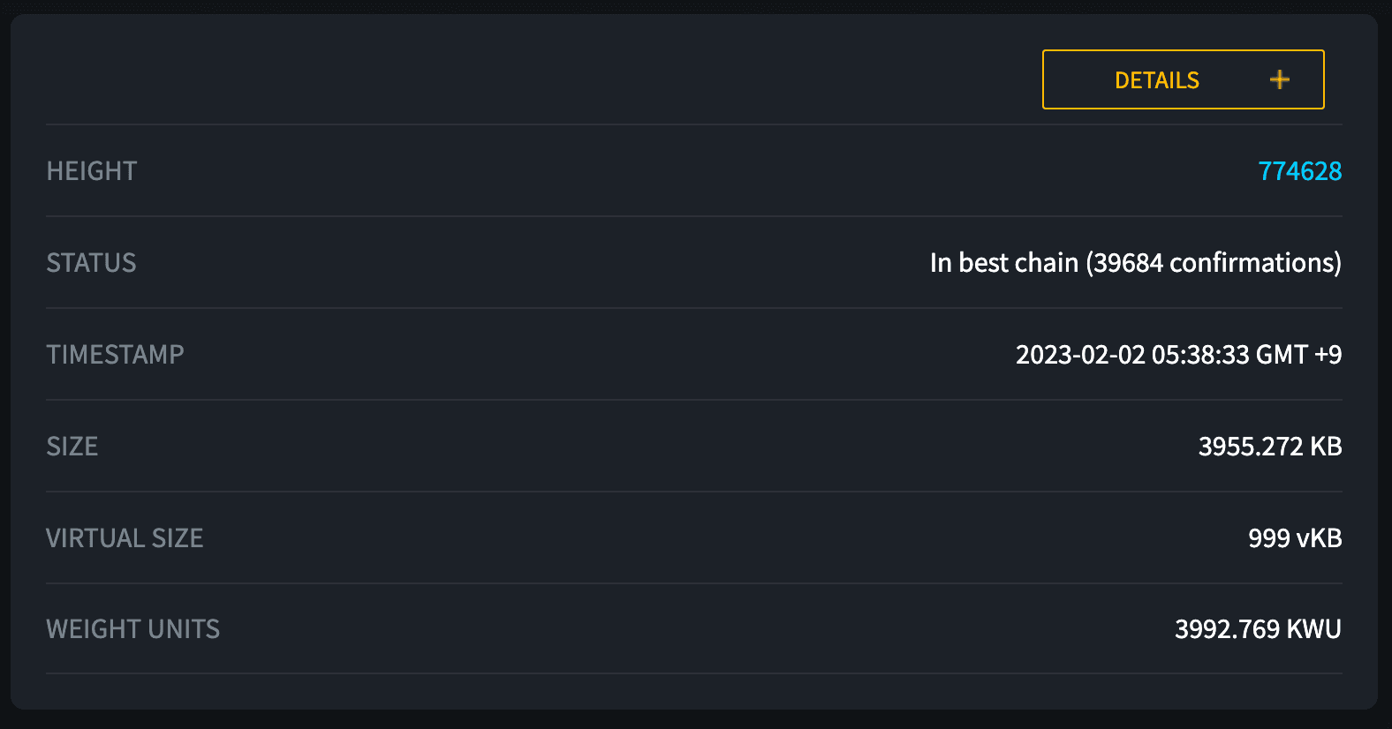
Task: Click the 999 vKB value
Action: (1295, 538)
